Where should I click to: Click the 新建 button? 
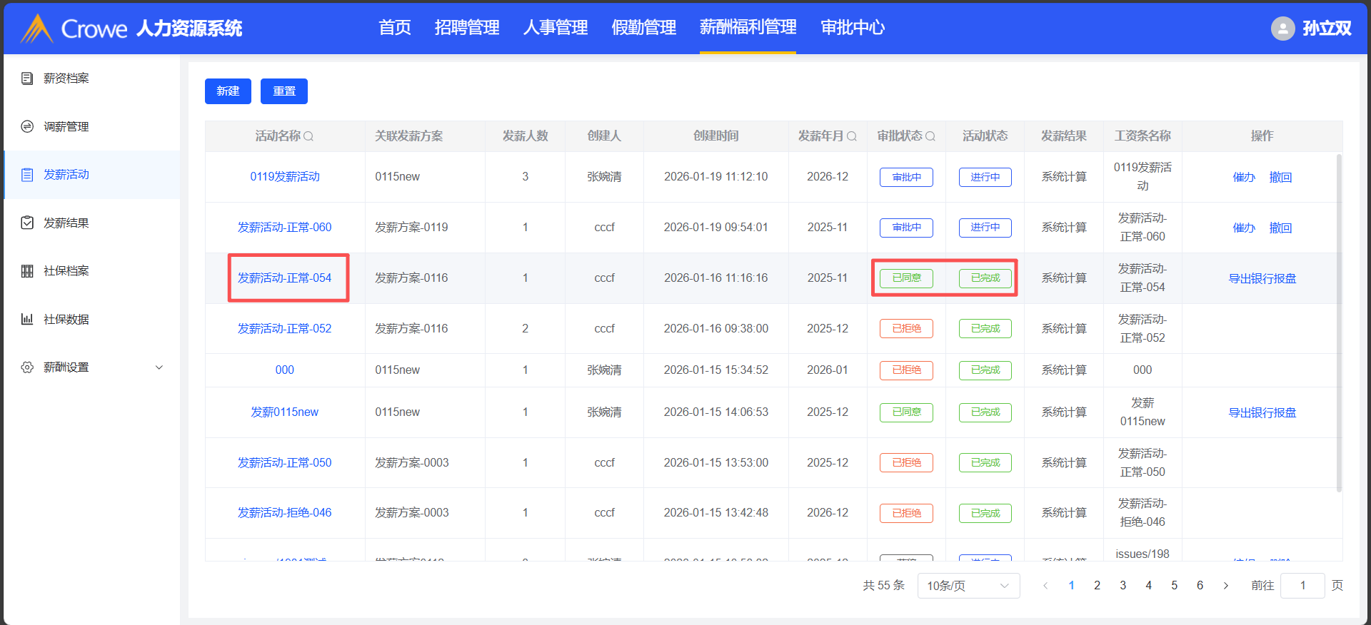[x=228, y=91]
